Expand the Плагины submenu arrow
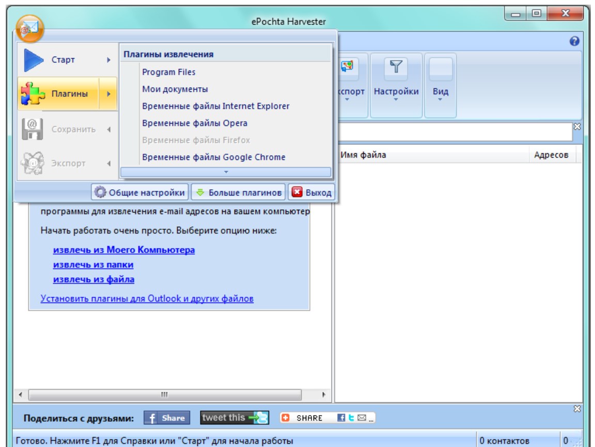 pyautogui.click(x=108, y=93)
